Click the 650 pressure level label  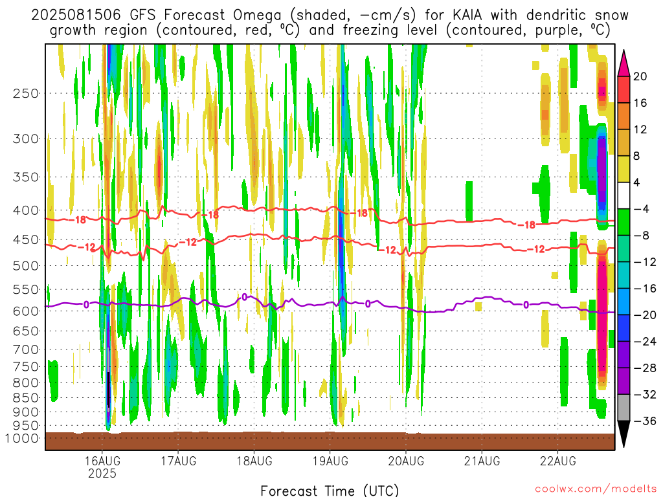point(26,331)
